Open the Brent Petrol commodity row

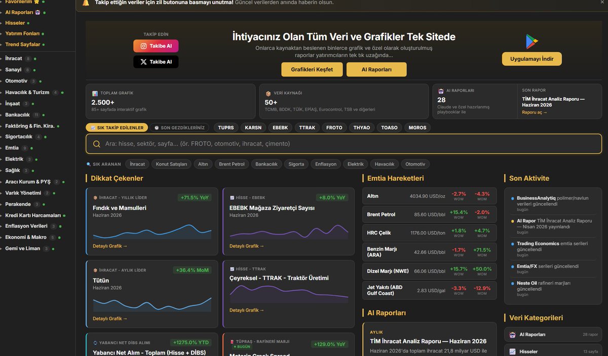430,215
